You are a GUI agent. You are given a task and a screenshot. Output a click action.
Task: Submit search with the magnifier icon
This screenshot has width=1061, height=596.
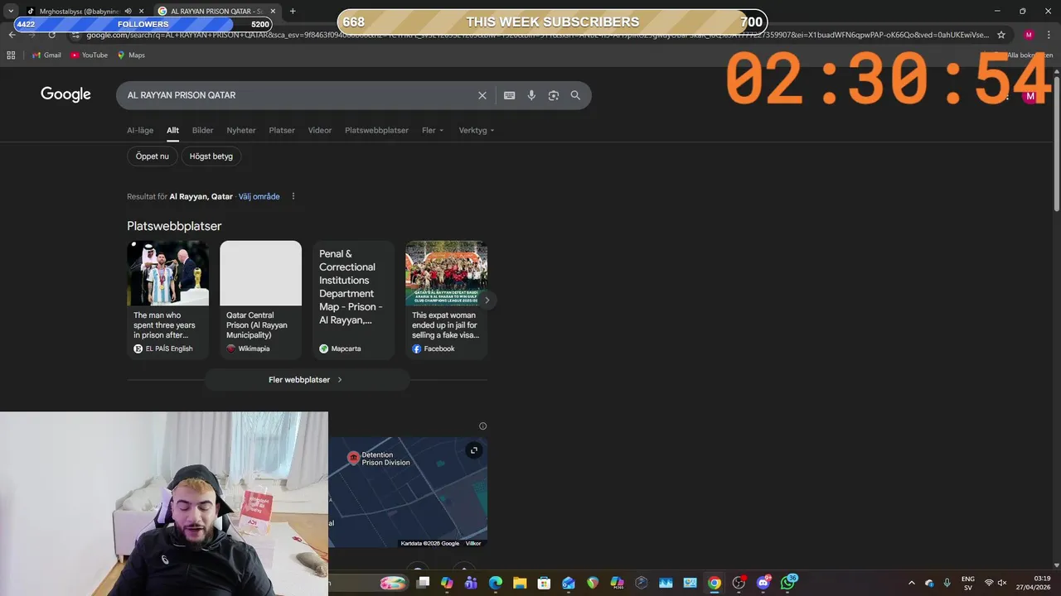575,95
